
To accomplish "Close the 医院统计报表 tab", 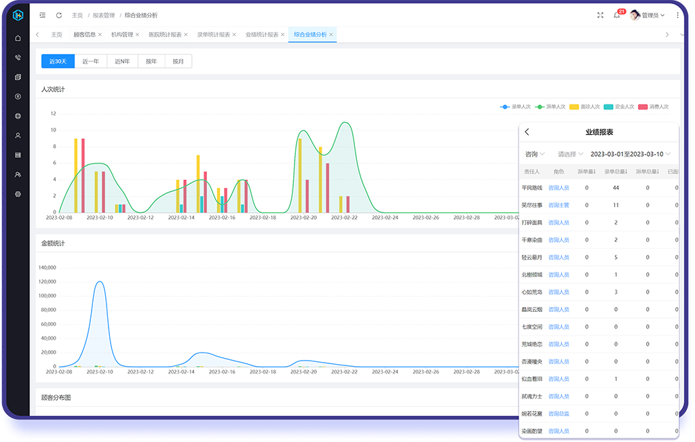I will (x=186, y=35).
